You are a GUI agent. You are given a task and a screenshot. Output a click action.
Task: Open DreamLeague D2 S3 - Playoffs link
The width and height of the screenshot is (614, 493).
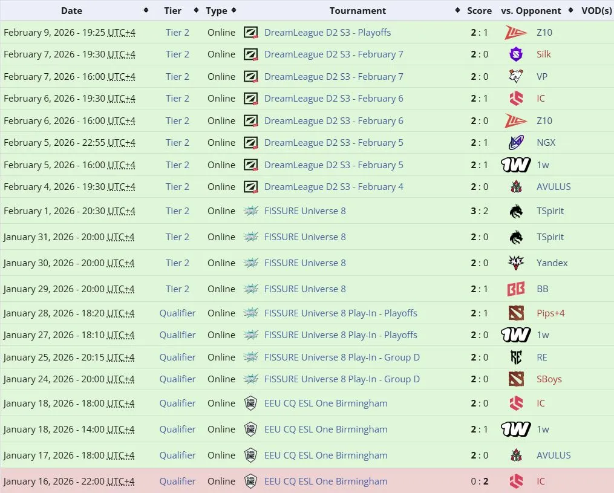(x=327, y=33)
